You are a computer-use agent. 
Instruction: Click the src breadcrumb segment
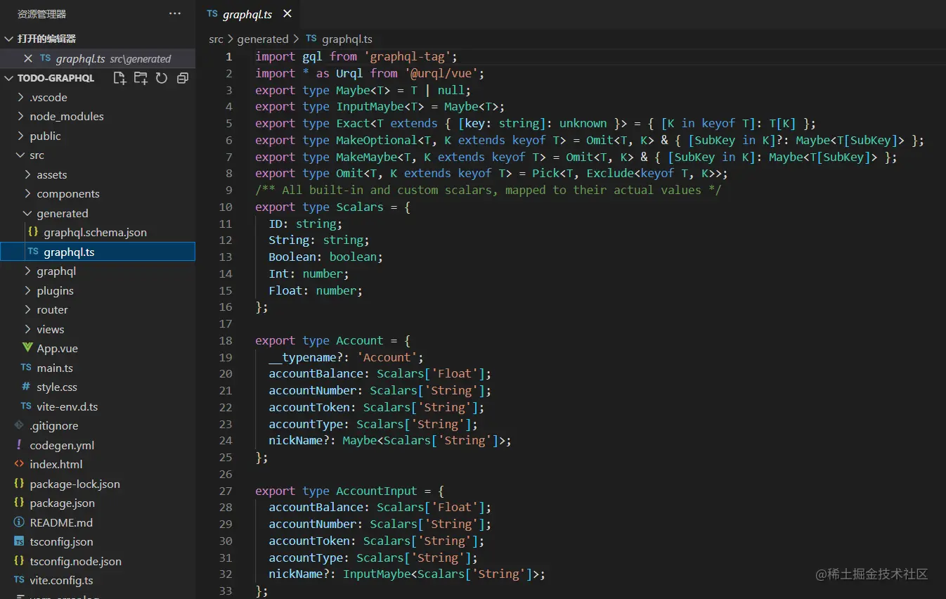[216, 39]
